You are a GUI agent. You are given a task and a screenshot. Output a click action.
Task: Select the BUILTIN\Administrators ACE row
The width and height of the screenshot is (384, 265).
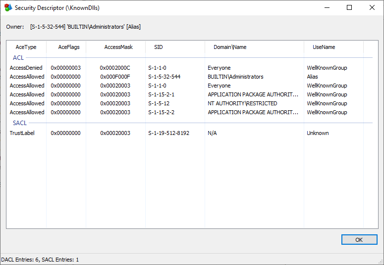tap(192, 77)
